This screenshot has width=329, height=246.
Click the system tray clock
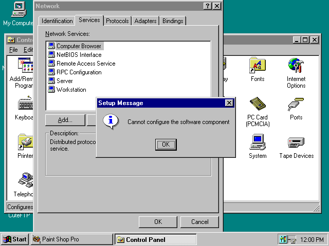coord(312,239)
